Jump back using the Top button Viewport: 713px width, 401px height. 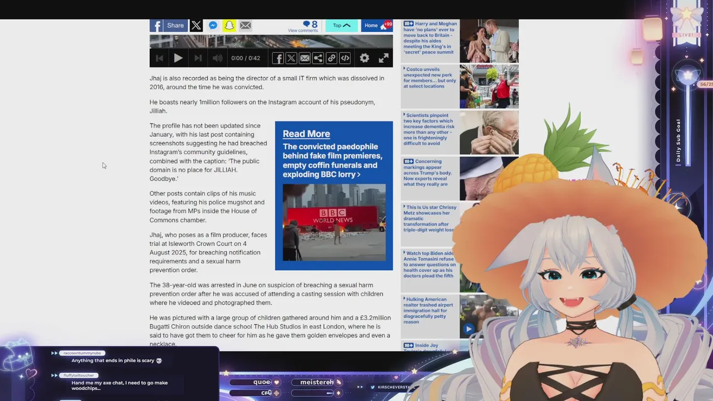[x=341, y=26]
